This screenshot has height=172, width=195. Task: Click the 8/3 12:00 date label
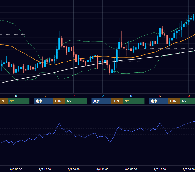pyautogui.click(x=45, y=169)
